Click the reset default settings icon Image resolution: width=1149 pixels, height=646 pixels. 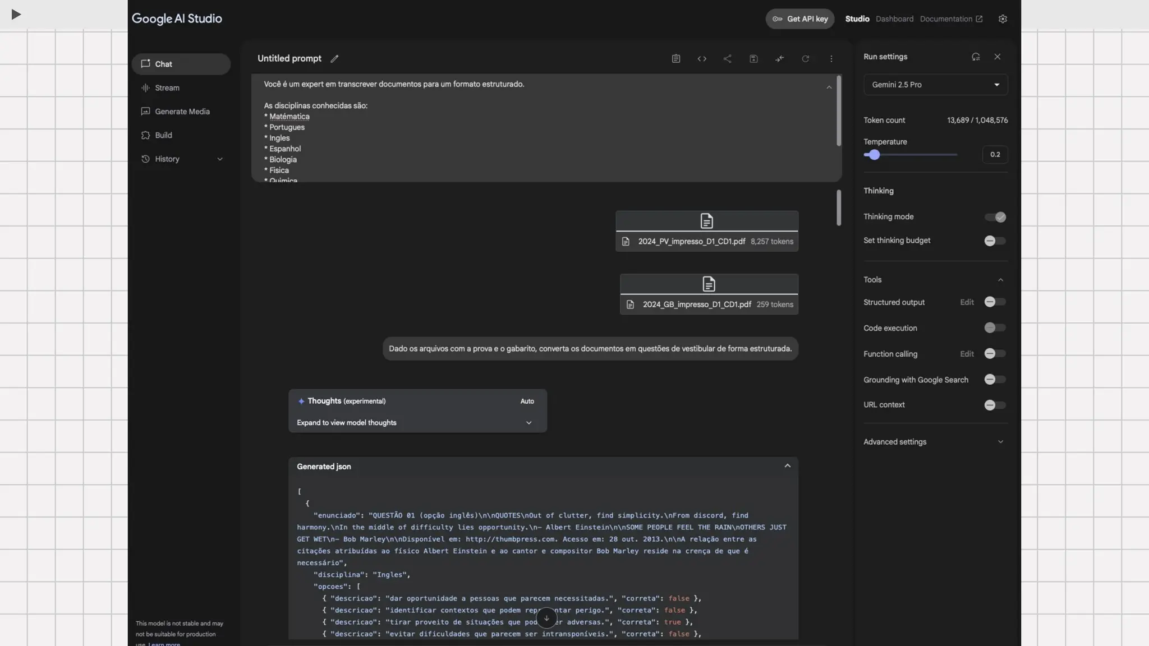click(x=976, y=57)
